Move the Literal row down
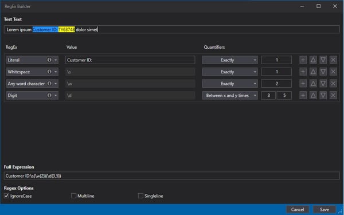 [x=323, y=60]
